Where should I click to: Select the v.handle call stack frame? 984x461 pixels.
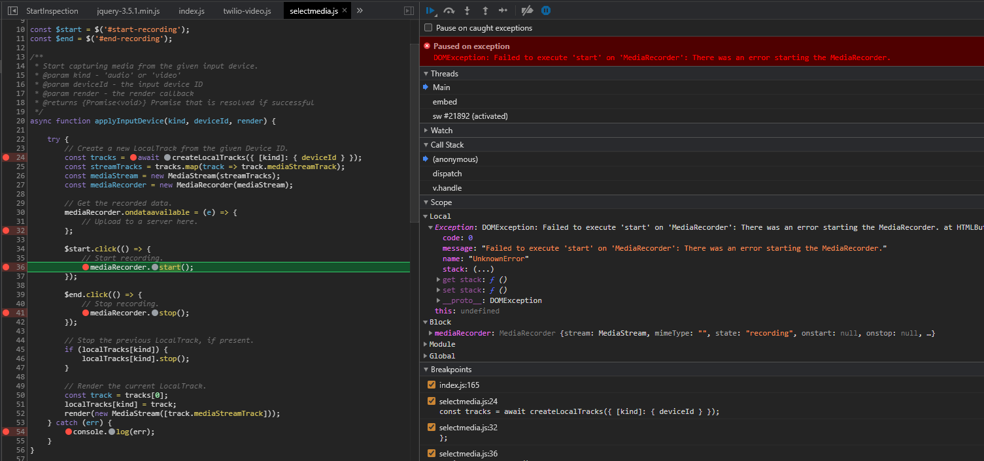pos(702,188)
